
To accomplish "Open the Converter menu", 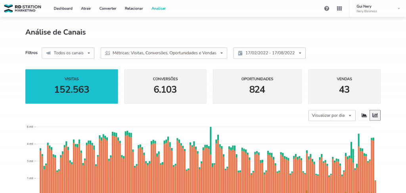I will coord(108,8).
